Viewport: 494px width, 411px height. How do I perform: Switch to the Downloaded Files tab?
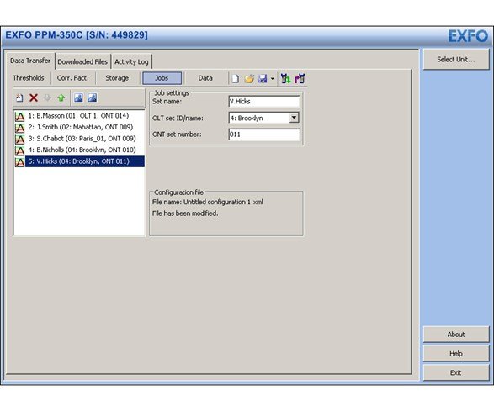tap(82, 61)
